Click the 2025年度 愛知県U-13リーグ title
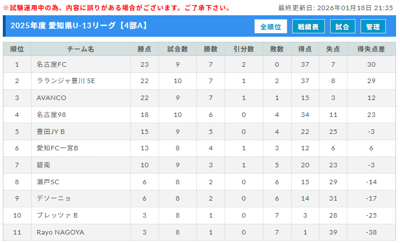The width and height of the screenshot is (400, 243). coord(79,27)
